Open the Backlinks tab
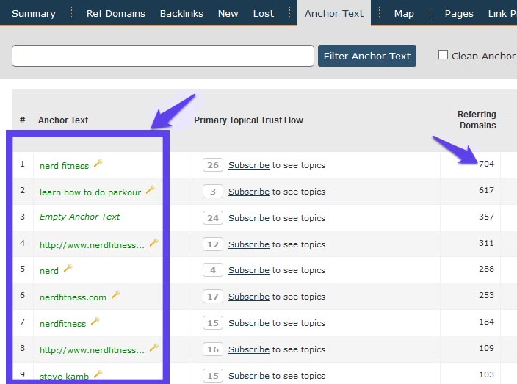Screen dimensions: 517x384 pyautogui.click(x=181, y=13)
